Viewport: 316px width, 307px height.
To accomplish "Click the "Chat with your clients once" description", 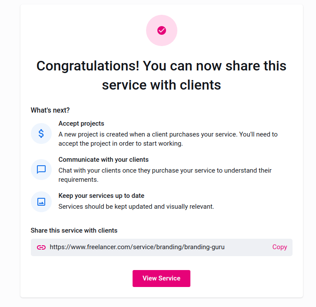I will coord(165,170).
